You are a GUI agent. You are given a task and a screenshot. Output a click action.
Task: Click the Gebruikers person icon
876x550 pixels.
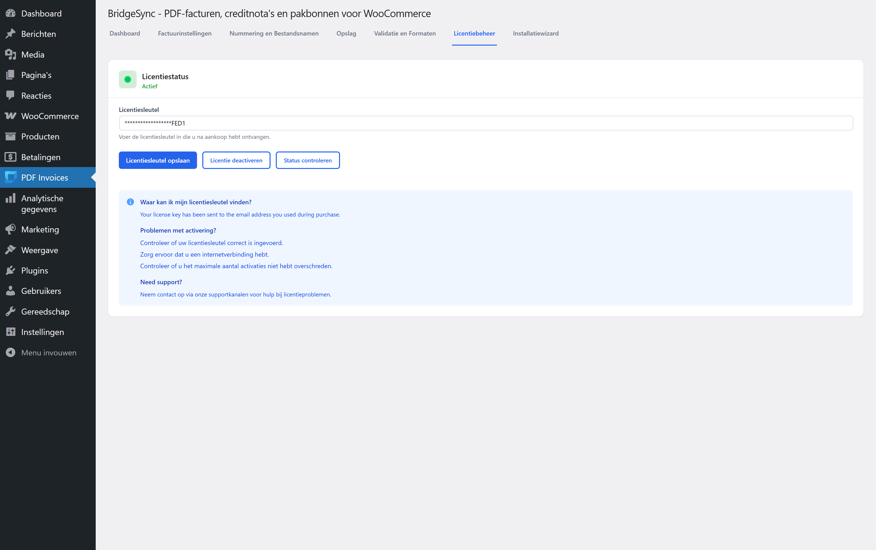click(10, 291)
